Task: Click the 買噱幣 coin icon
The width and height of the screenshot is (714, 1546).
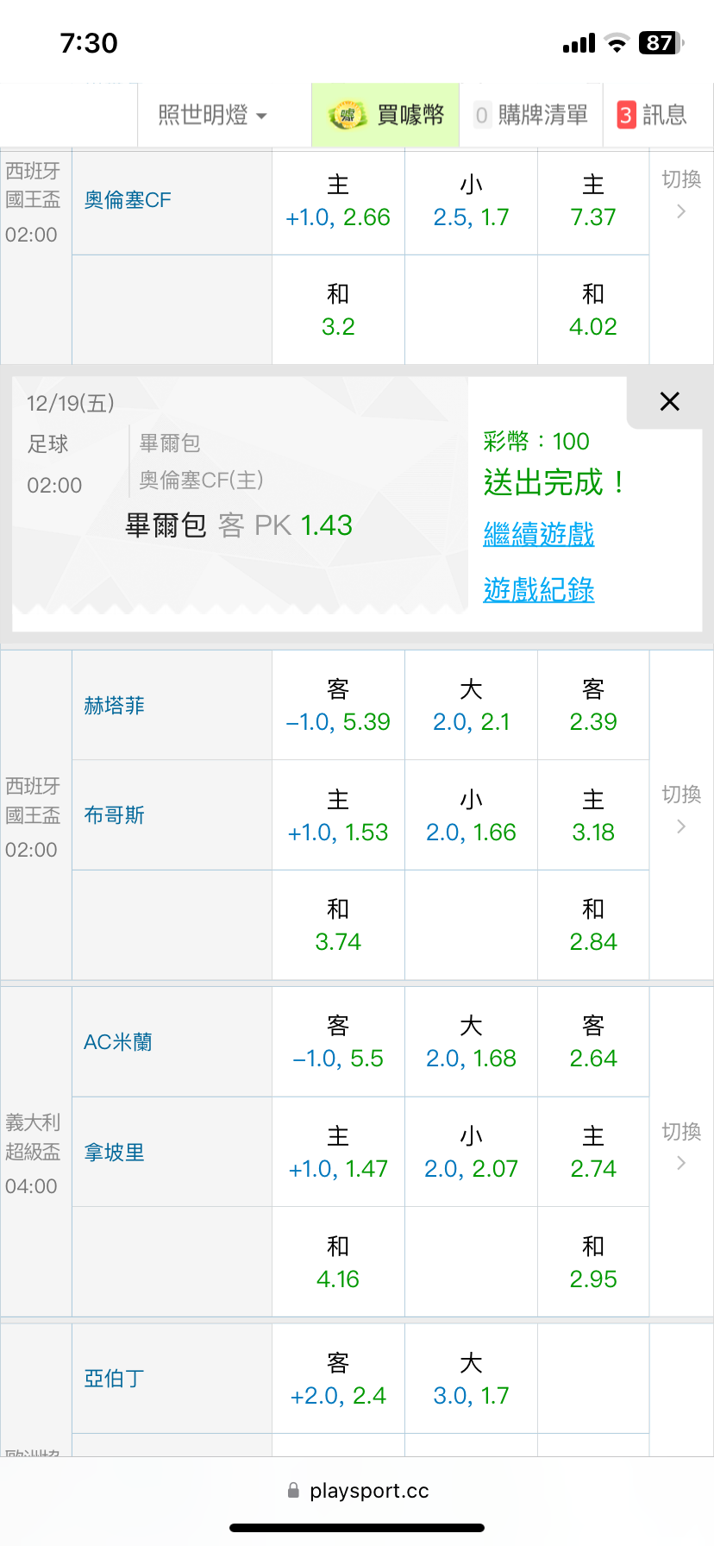Action: click(x=348, y=116)
